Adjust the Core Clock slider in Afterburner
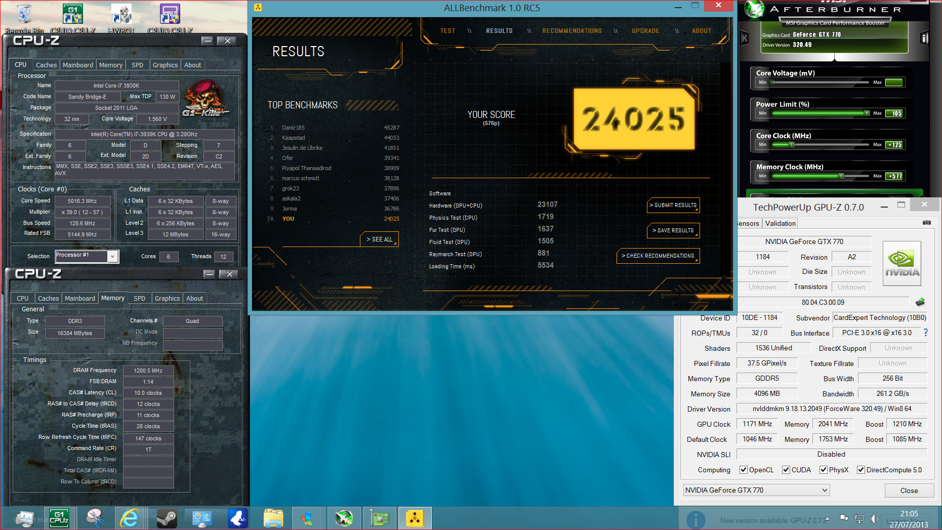The width and height of the screenshot is (942, 530). coord(820,145)
